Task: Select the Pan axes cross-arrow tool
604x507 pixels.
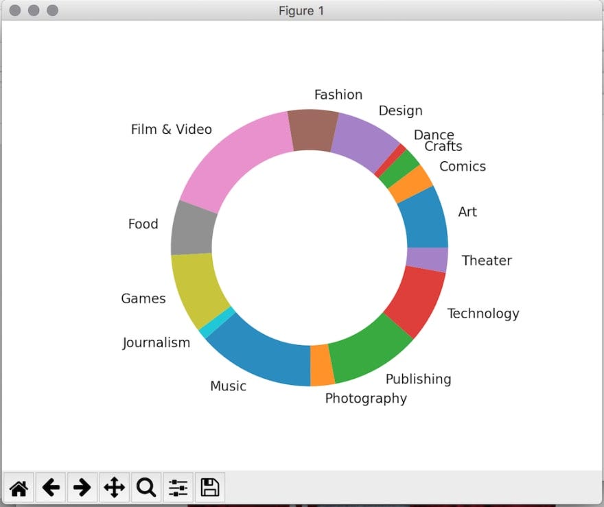Action: (x=115, y=488)
